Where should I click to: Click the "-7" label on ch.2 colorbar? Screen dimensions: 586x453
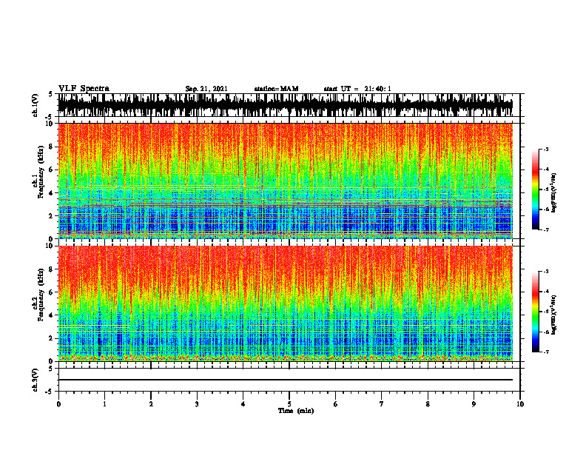545,352
